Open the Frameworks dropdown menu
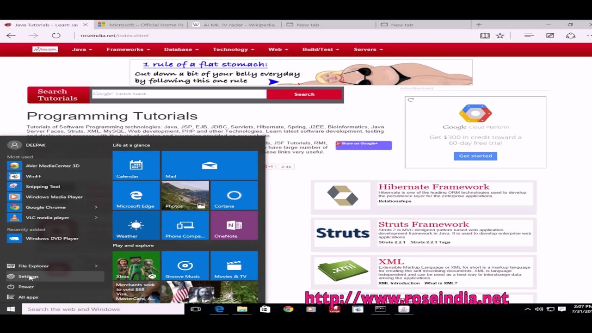Image resolution: width=592 pixels, height=333 pixels. click(128, 49)
